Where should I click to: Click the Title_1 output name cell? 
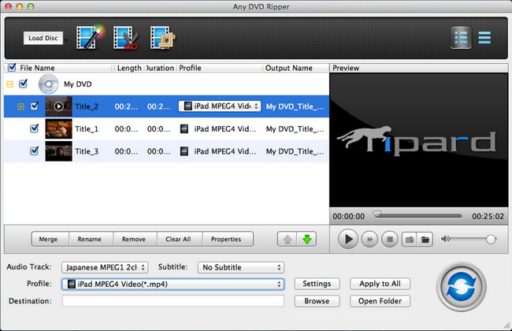pos(295,129)
